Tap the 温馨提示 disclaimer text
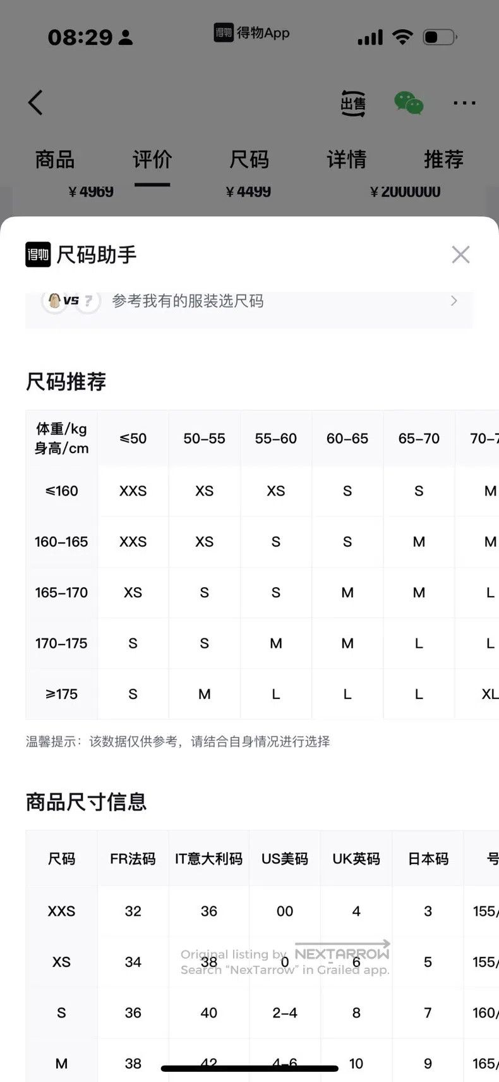The height and width of the screenshot is (1082, 499). pos(177,741)
